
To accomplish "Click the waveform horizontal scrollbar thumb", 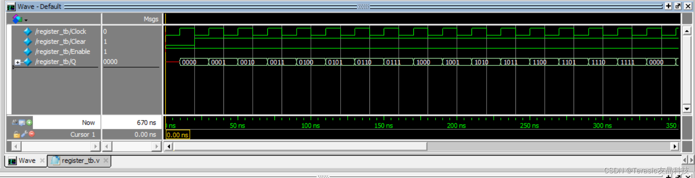I will [301, 146].
